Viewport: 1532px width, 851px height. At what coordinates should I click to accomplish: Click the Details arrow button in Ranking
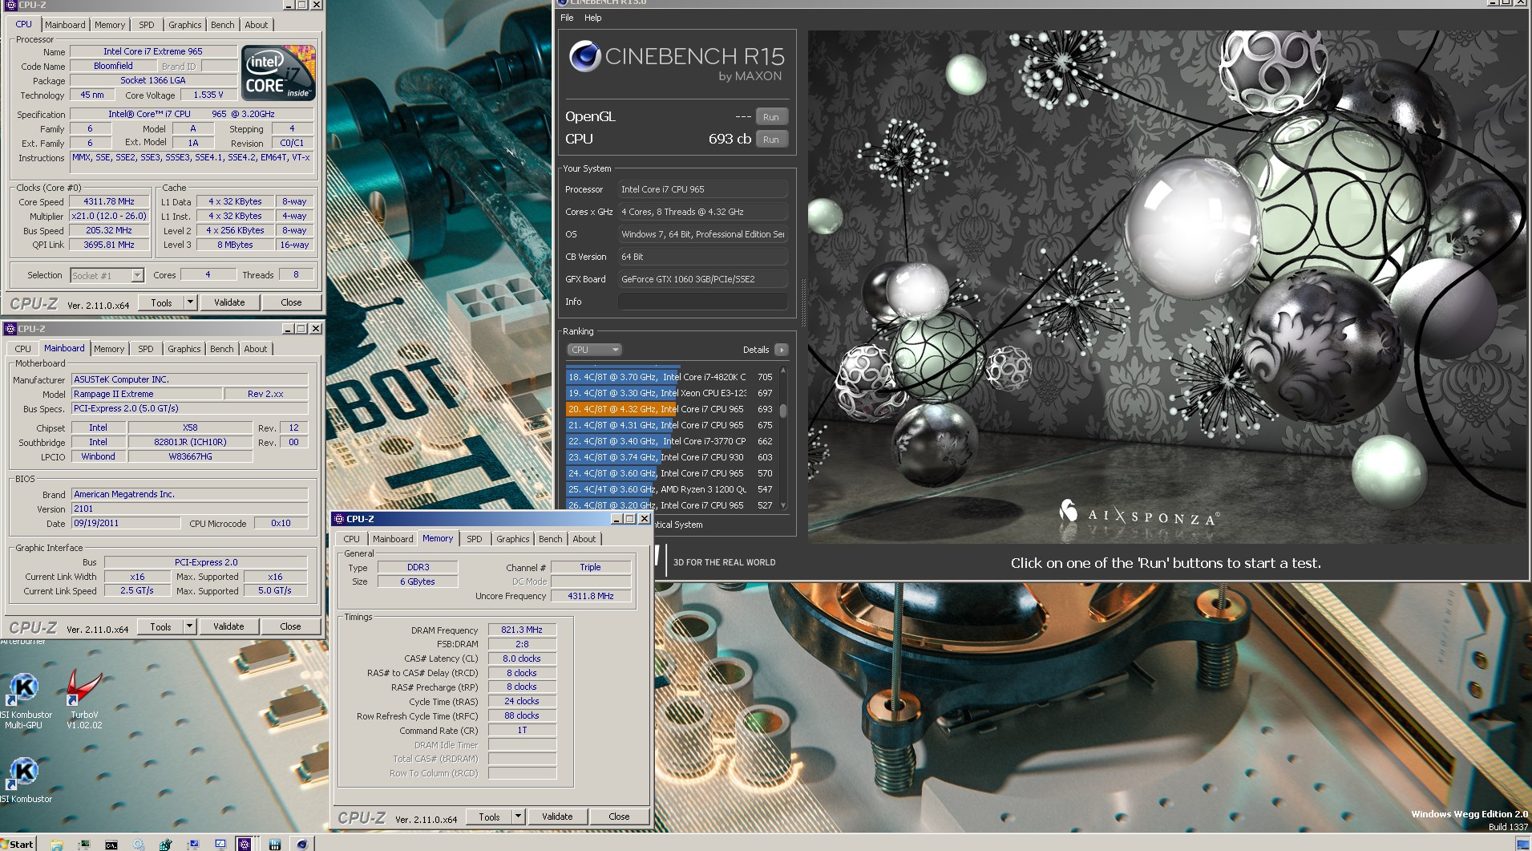pos(782,350)
